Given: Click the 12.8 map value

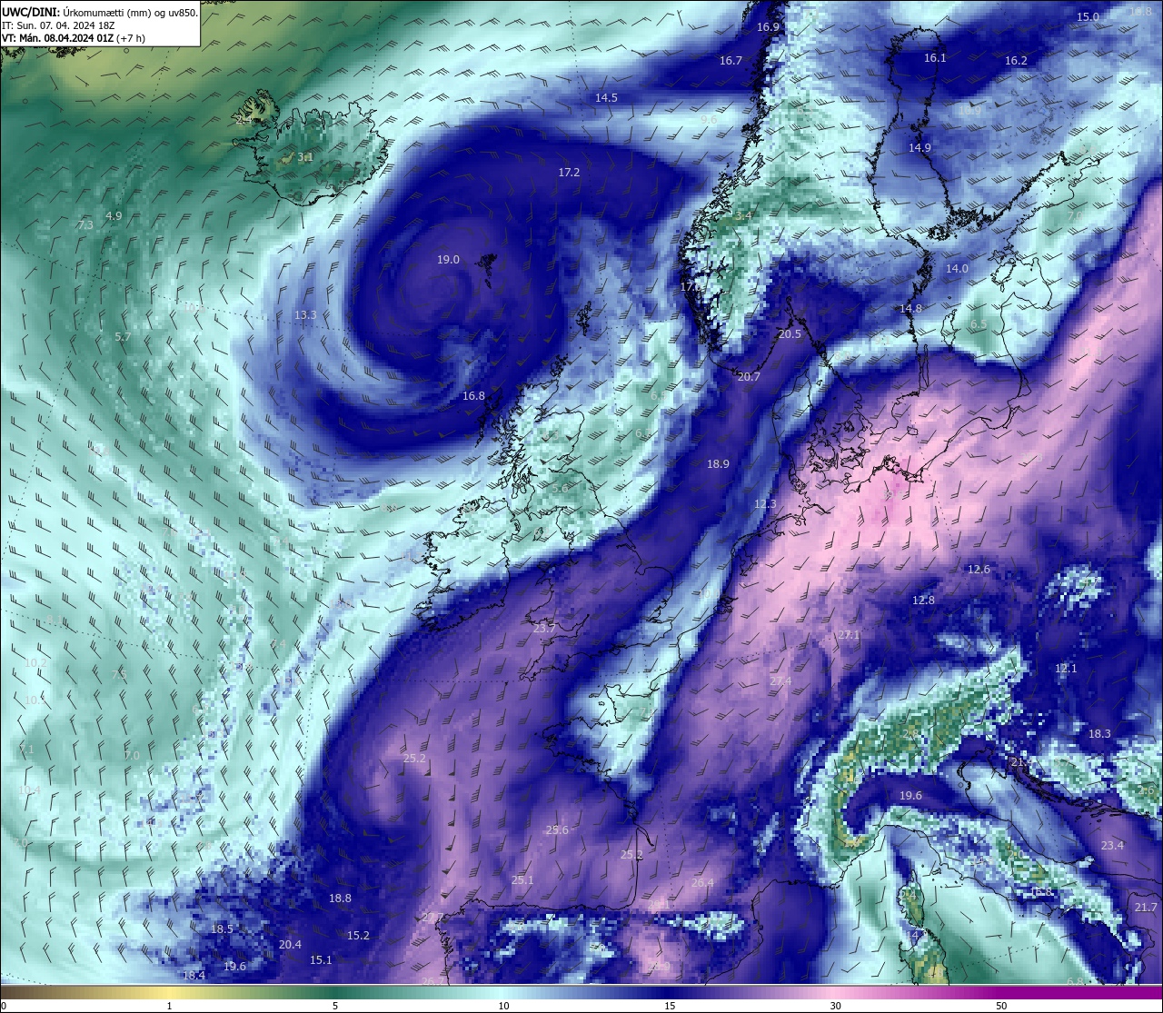Looking at the screenshot, I should pos(923,601).
